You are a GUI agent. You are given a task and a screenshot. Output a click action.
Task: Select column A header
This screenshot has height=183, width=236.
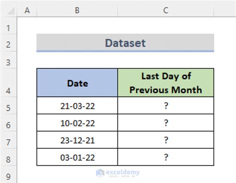27,10
